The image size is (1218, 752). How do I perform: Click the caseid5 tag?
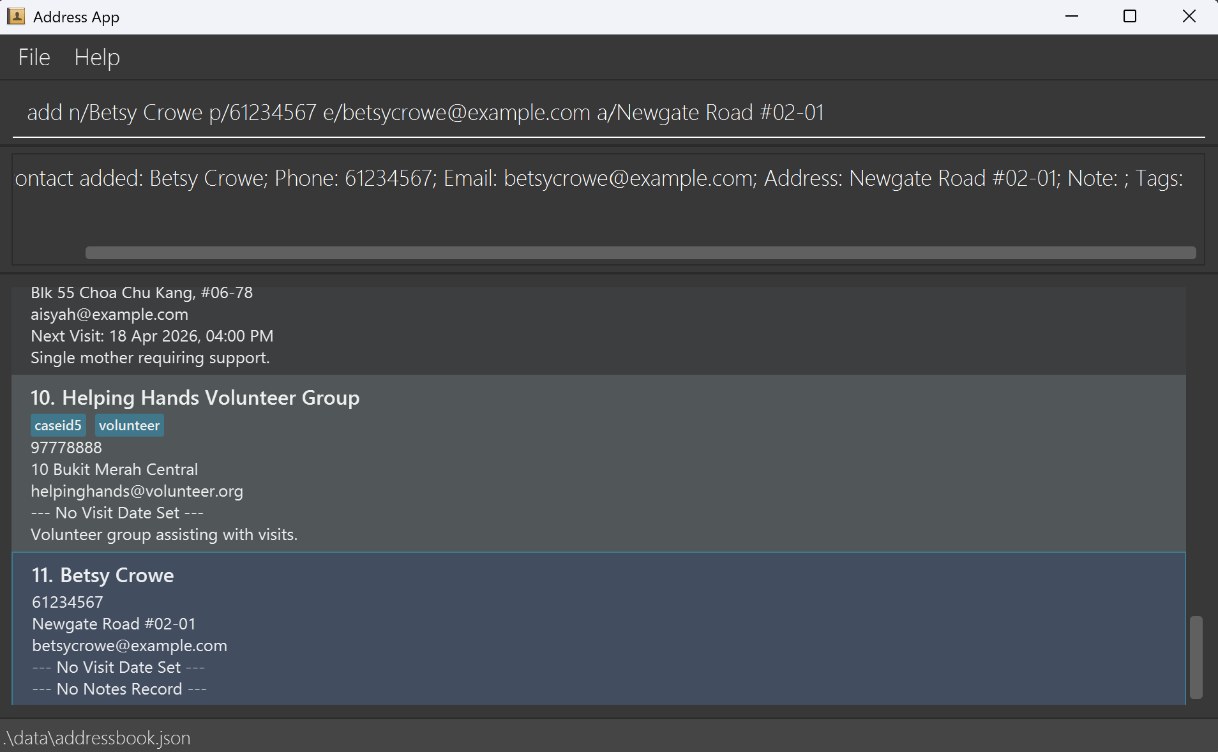coord(58,426)
